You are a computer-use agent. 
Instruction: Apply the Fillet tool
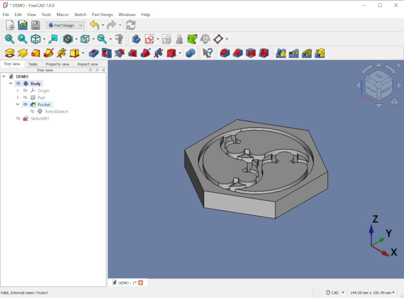[x=225, y=53]
